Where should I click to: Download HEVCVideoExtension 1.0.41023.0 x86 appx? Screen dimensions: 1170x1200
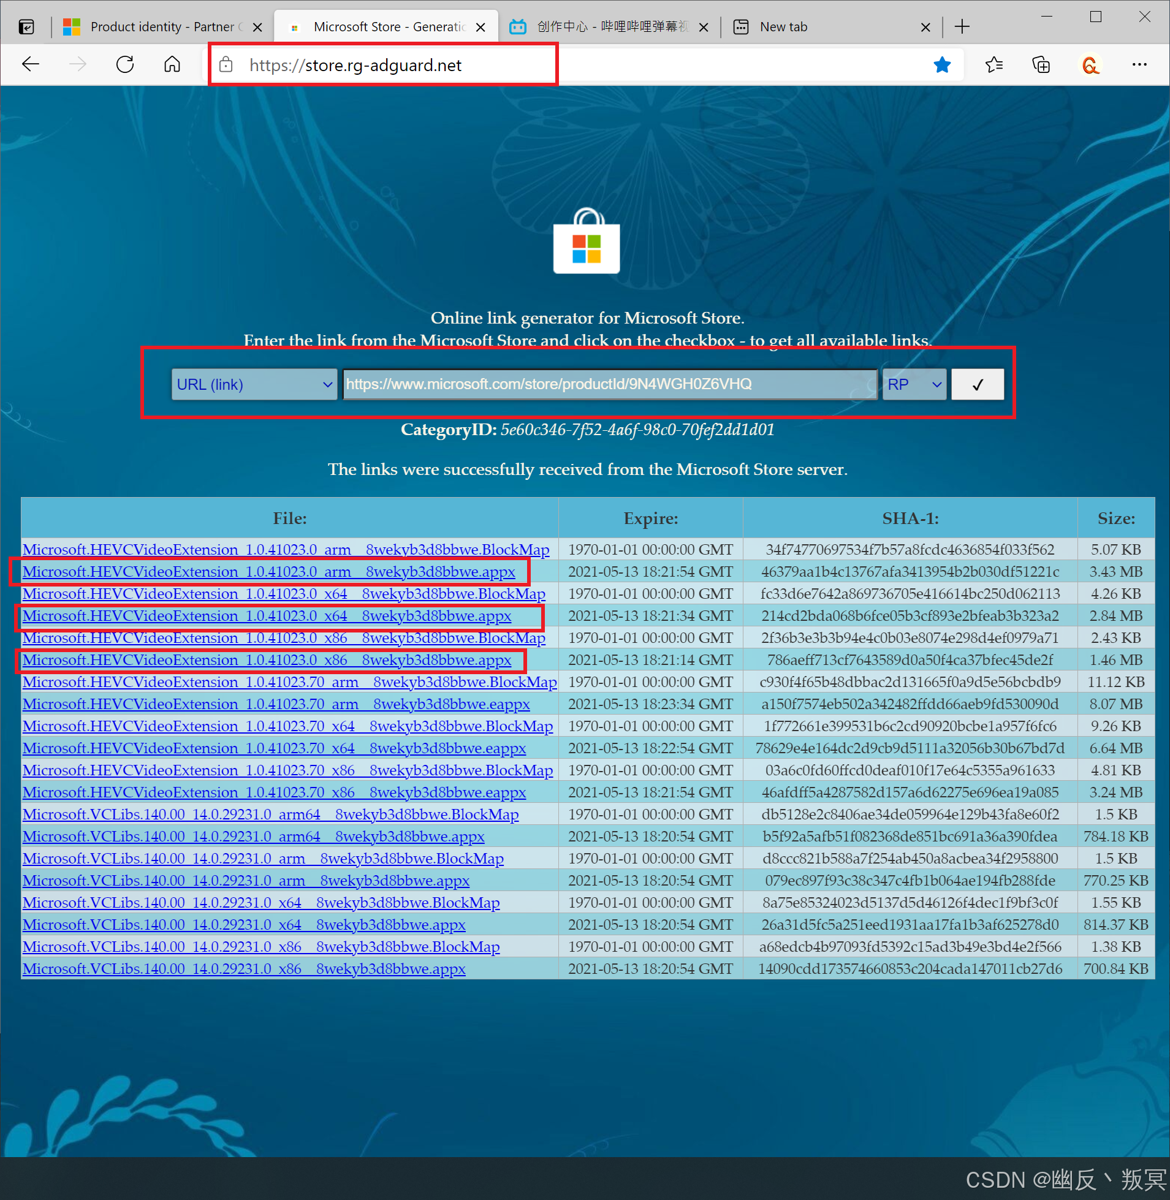(267, 660)
